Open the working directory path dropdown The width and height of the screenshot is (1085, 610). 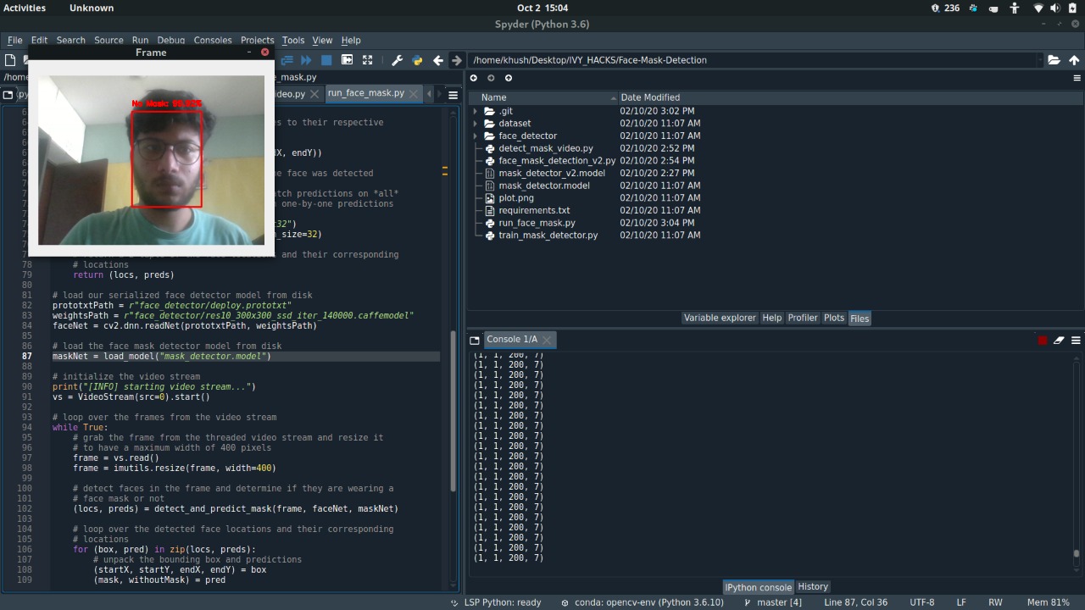[1040, 60]
